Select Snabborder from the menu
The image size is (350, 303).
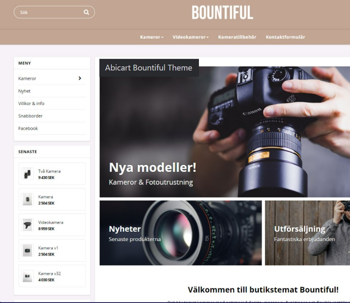[x=30, y=116]
